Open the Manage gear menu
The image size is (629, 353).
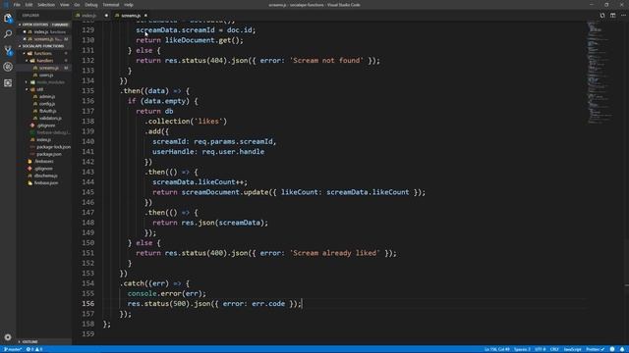(x=8, y=337)
